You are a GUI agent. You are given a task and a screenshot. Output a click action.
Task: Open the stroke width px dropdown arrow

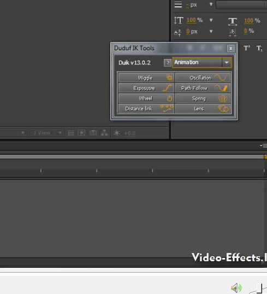tap(211, 4)
